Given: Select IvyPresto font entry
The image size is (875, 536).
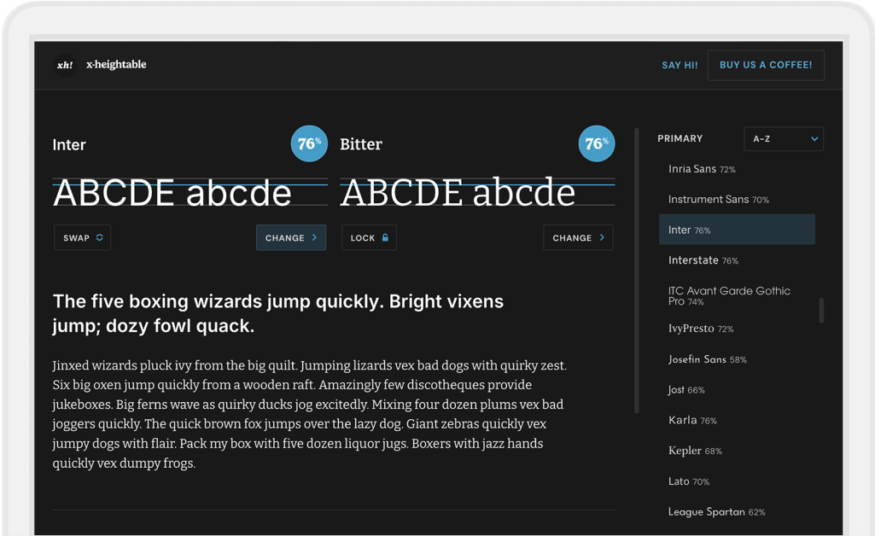Looking at the screenshot, I should tap(700, 329).
